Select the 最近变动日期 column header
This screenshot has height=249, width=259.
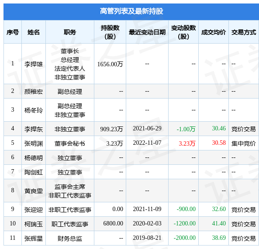(147, 32)
